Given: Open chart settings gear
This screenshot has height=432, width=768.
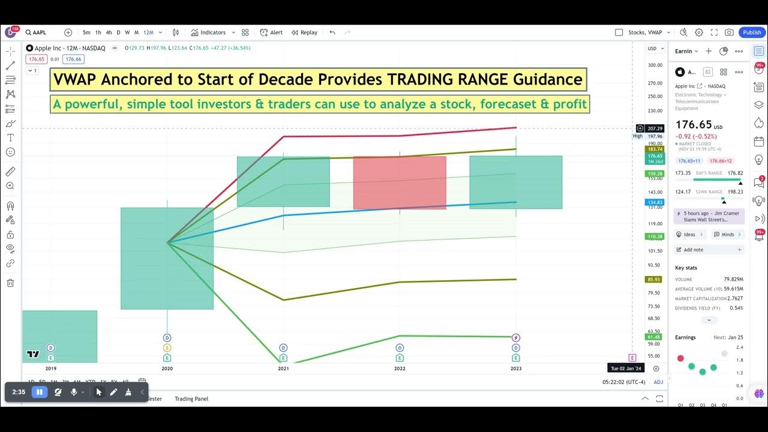Looking at the screenshot, I should point(699,32).
